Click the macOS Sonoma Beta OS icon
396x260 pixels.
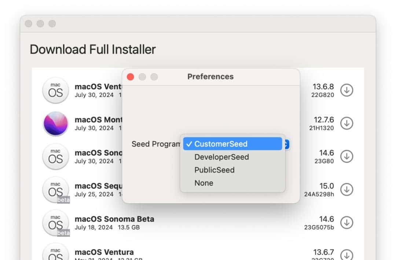[x=55, y=222]
